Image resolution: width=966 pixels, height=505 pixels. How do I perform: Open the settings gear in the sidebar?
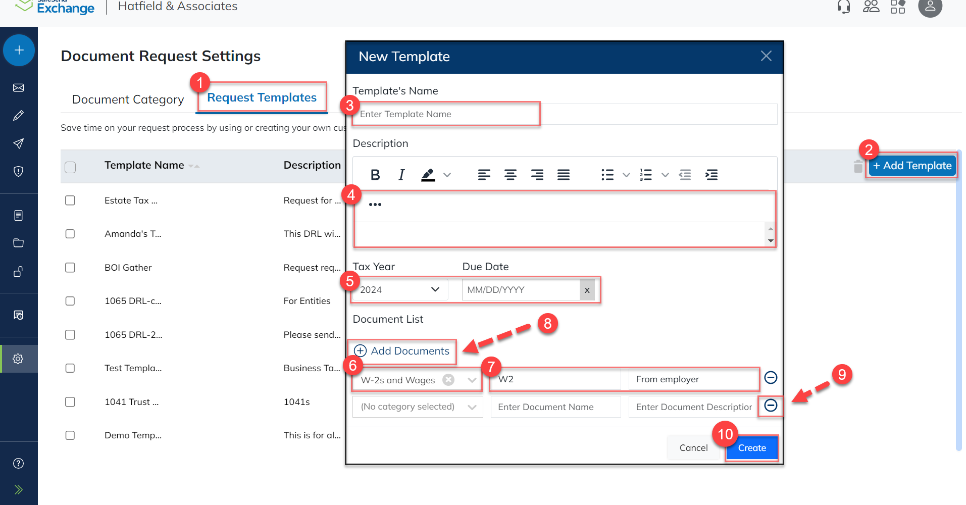click(x=19, y=359)
